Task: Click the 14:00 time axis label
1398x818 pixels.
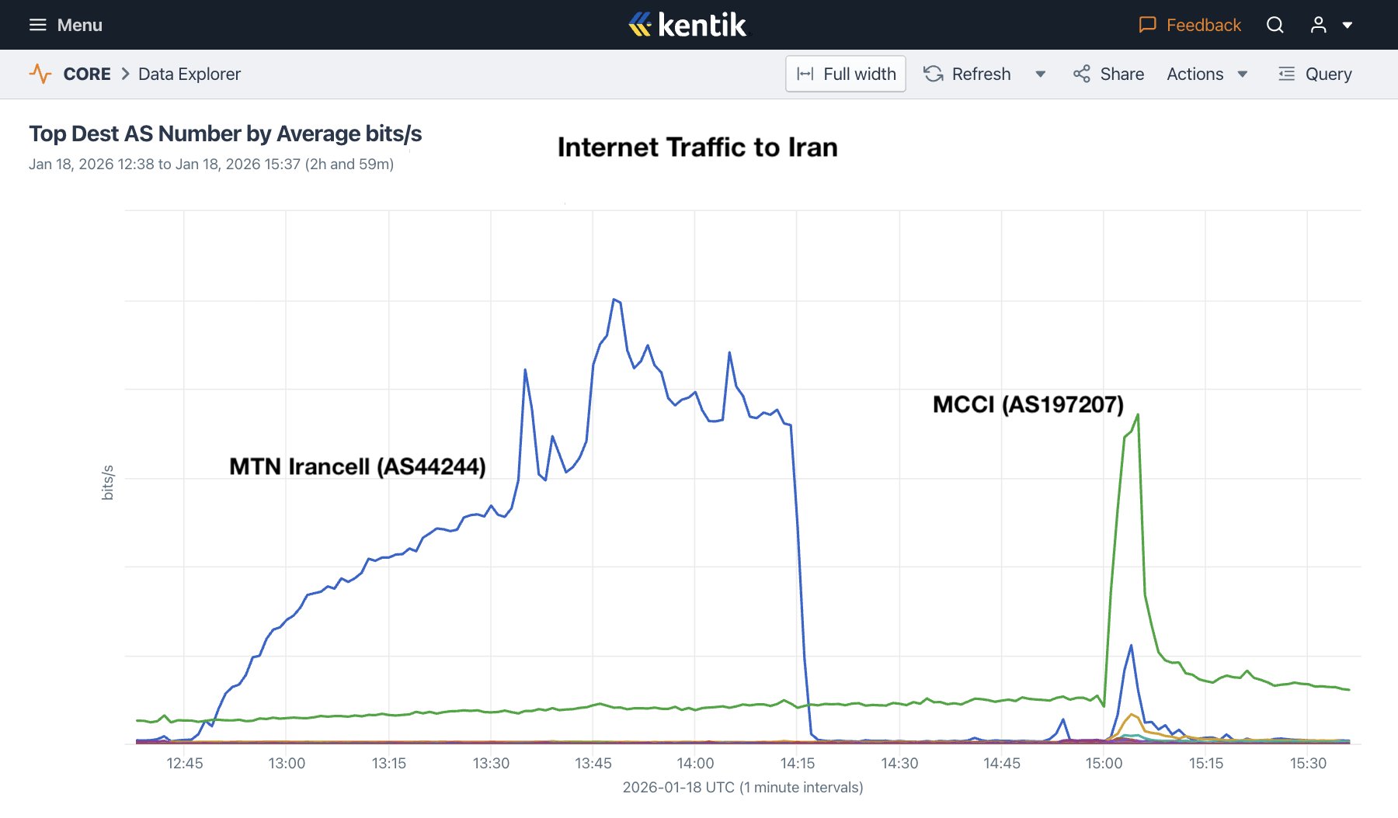Action: pos(695,763)
